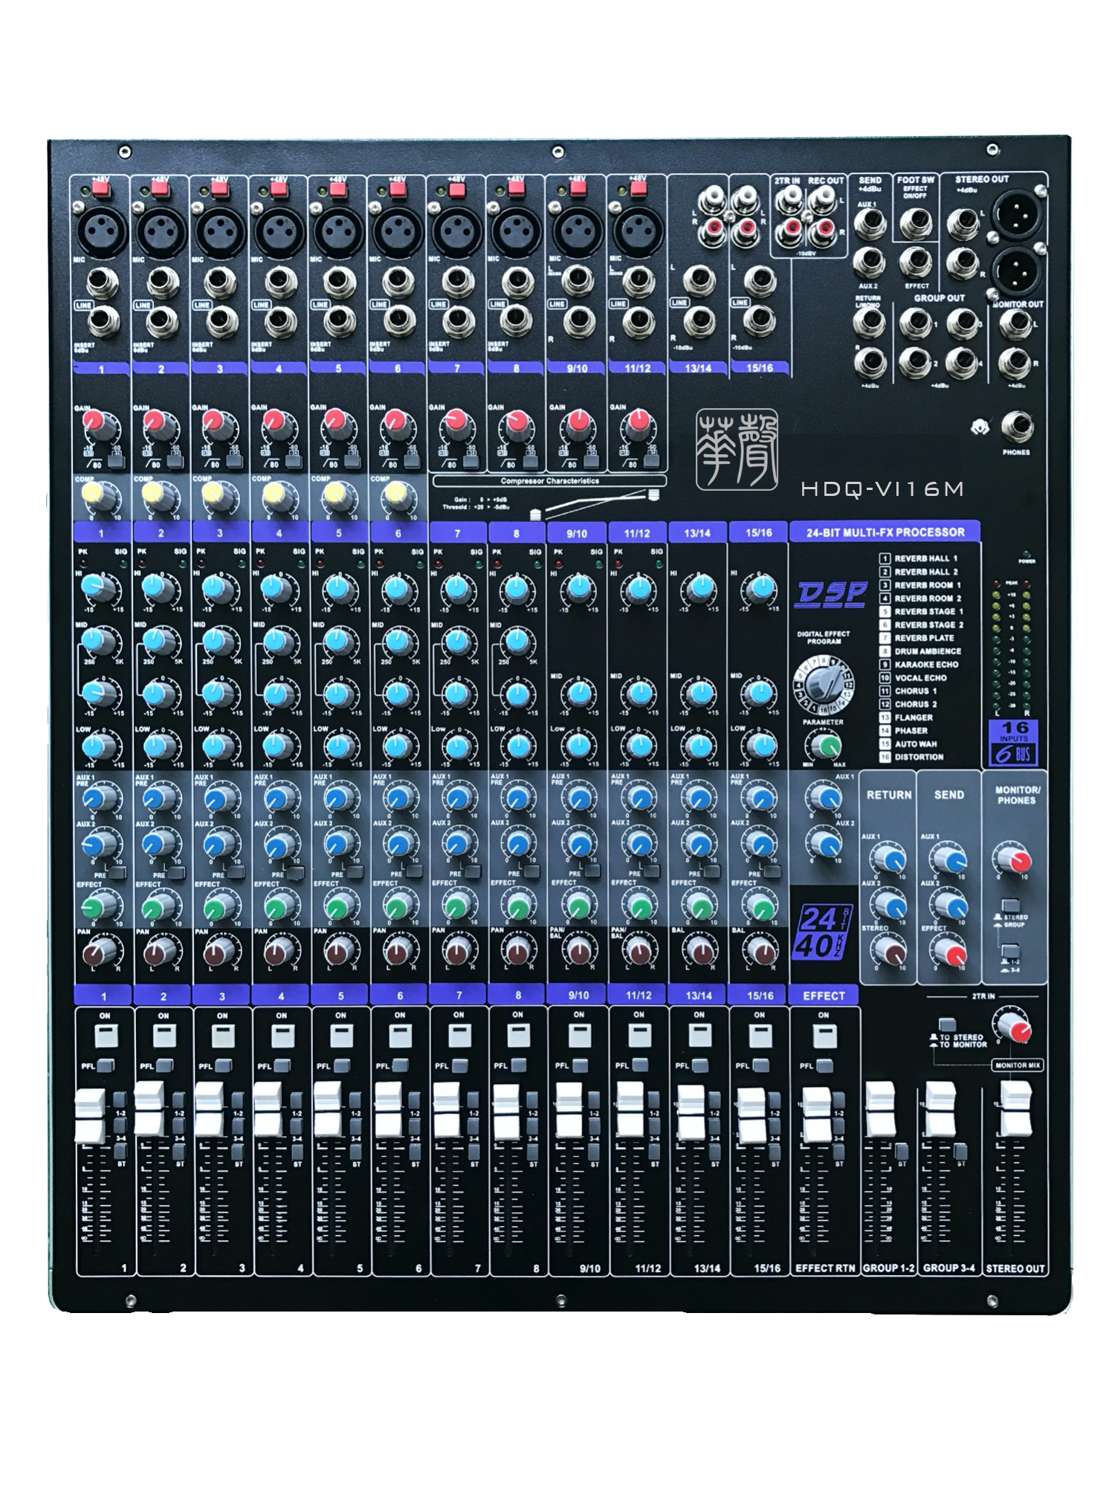Route channel 7 to ST bus
Viewport: 1115px width, 1487px height.
click(x=475, y=1152)
